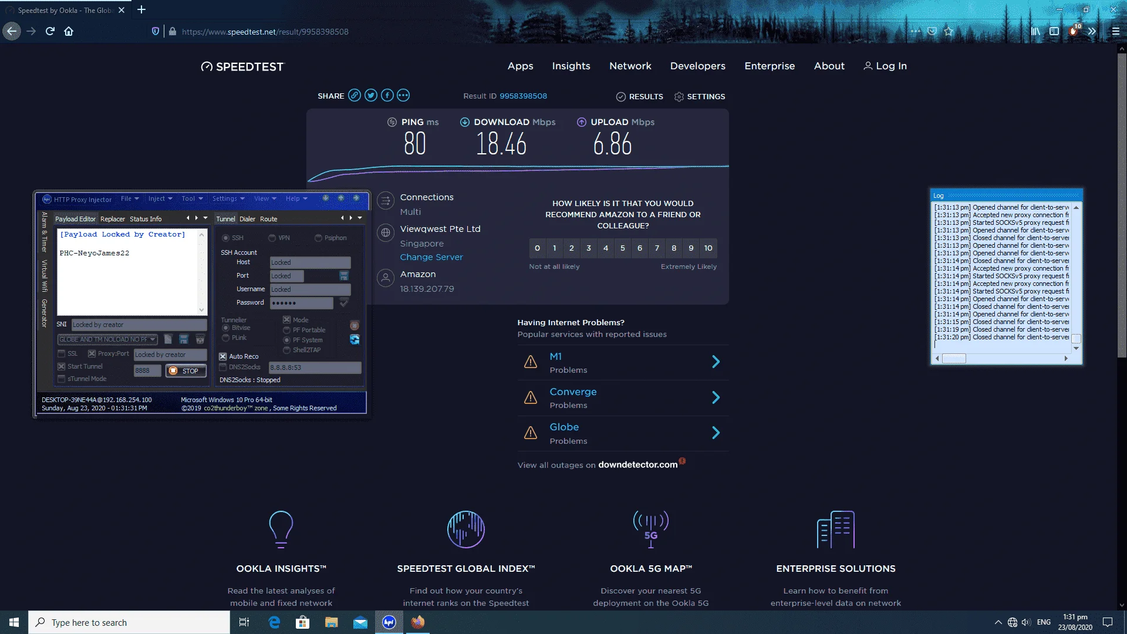This screenshot has height=634, width=1127.
Task: Open Help menu in Injector
Action: [x=296, y=198]
